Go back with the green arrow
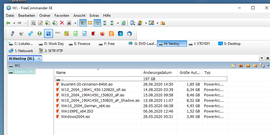 [8, 23]
